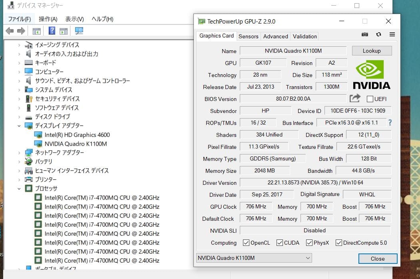Open the NVIDIA Quadro K1100M GPU selector dropdown

point(254,258)
